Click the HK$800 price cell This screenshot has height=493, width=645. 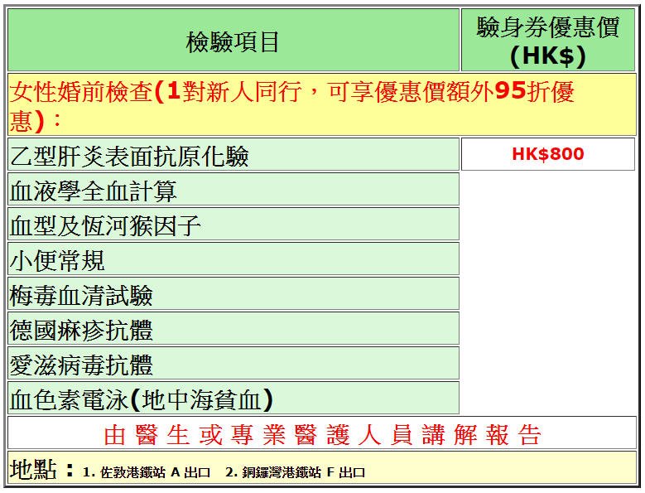click(548, 154)
